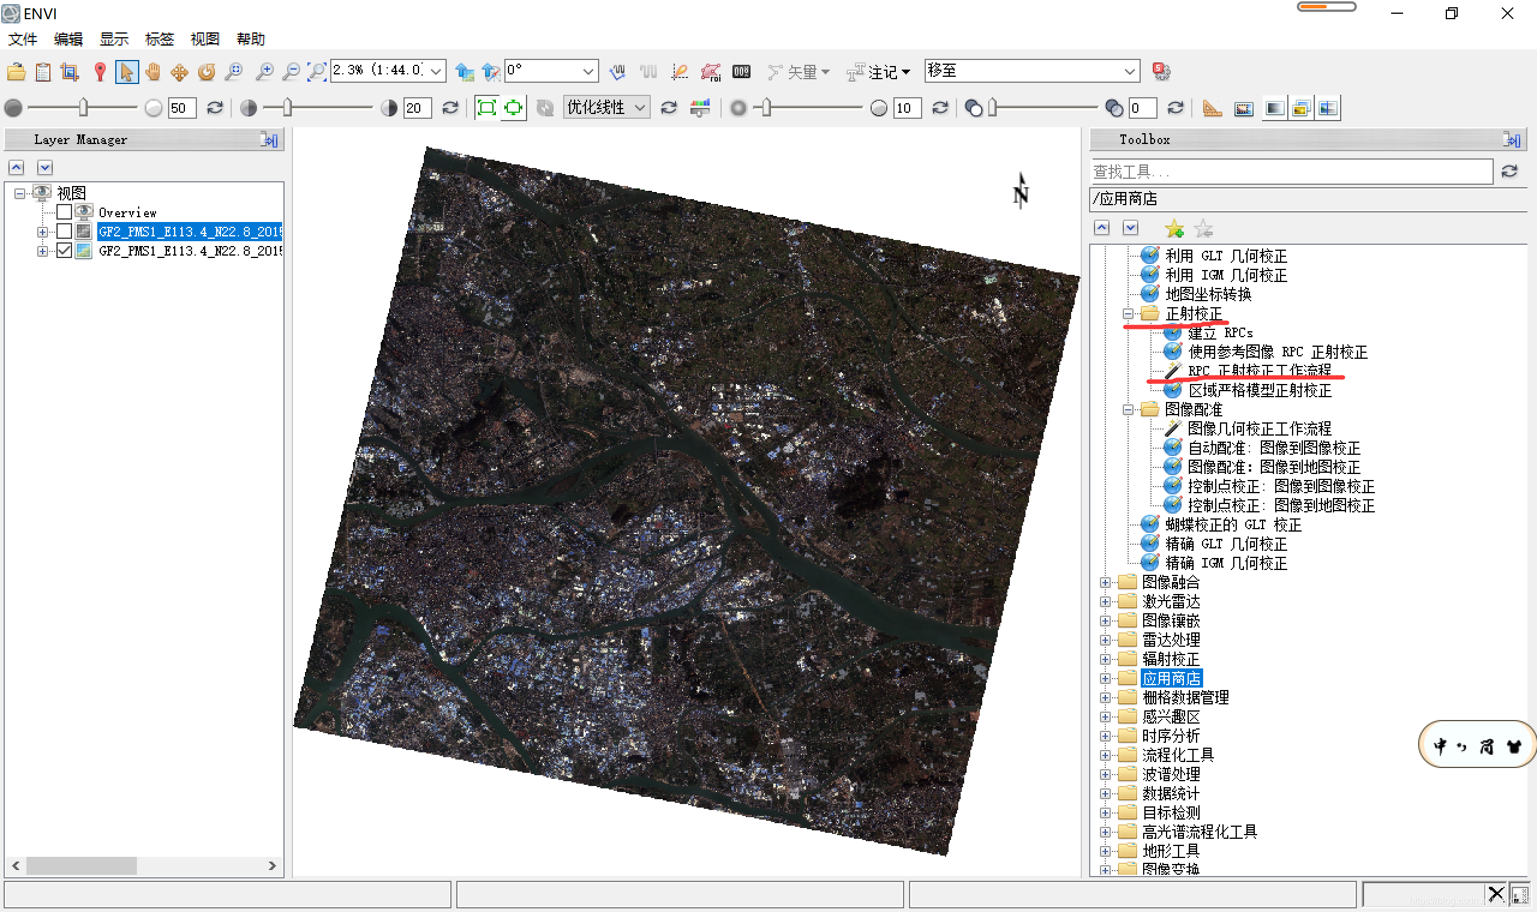Open the 显示 menu
The image size is (1537, 912).
[113, 39]
